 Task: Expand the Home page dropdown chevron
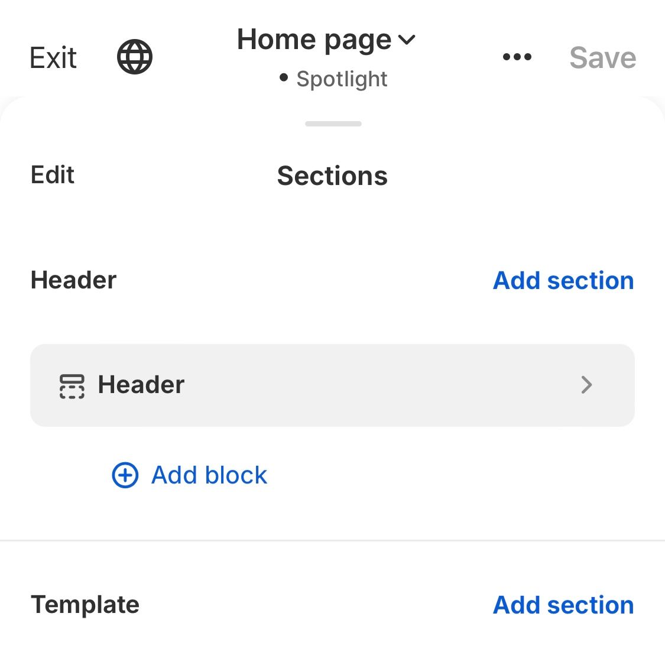tap(407, 40)
